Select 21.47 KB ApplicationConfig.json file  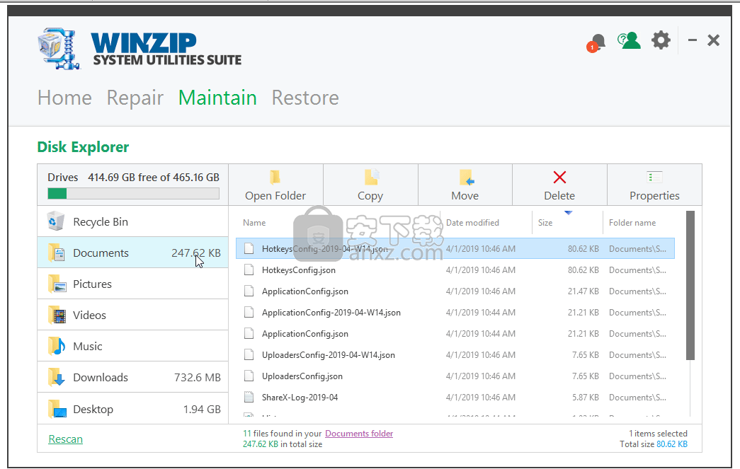click(x=455, y=291)
